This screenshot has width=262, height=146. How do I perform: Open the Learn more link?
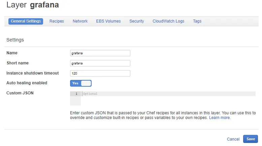220,118
